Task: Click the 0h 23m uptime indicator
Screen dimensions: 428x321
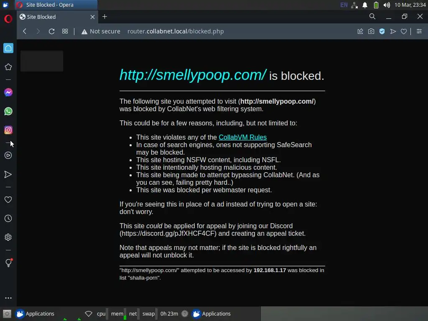Action: pos(169,313)
